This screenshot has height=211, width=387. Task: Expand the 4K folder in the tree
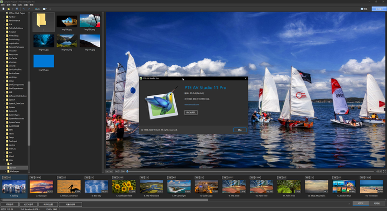(x=5, y=164)
